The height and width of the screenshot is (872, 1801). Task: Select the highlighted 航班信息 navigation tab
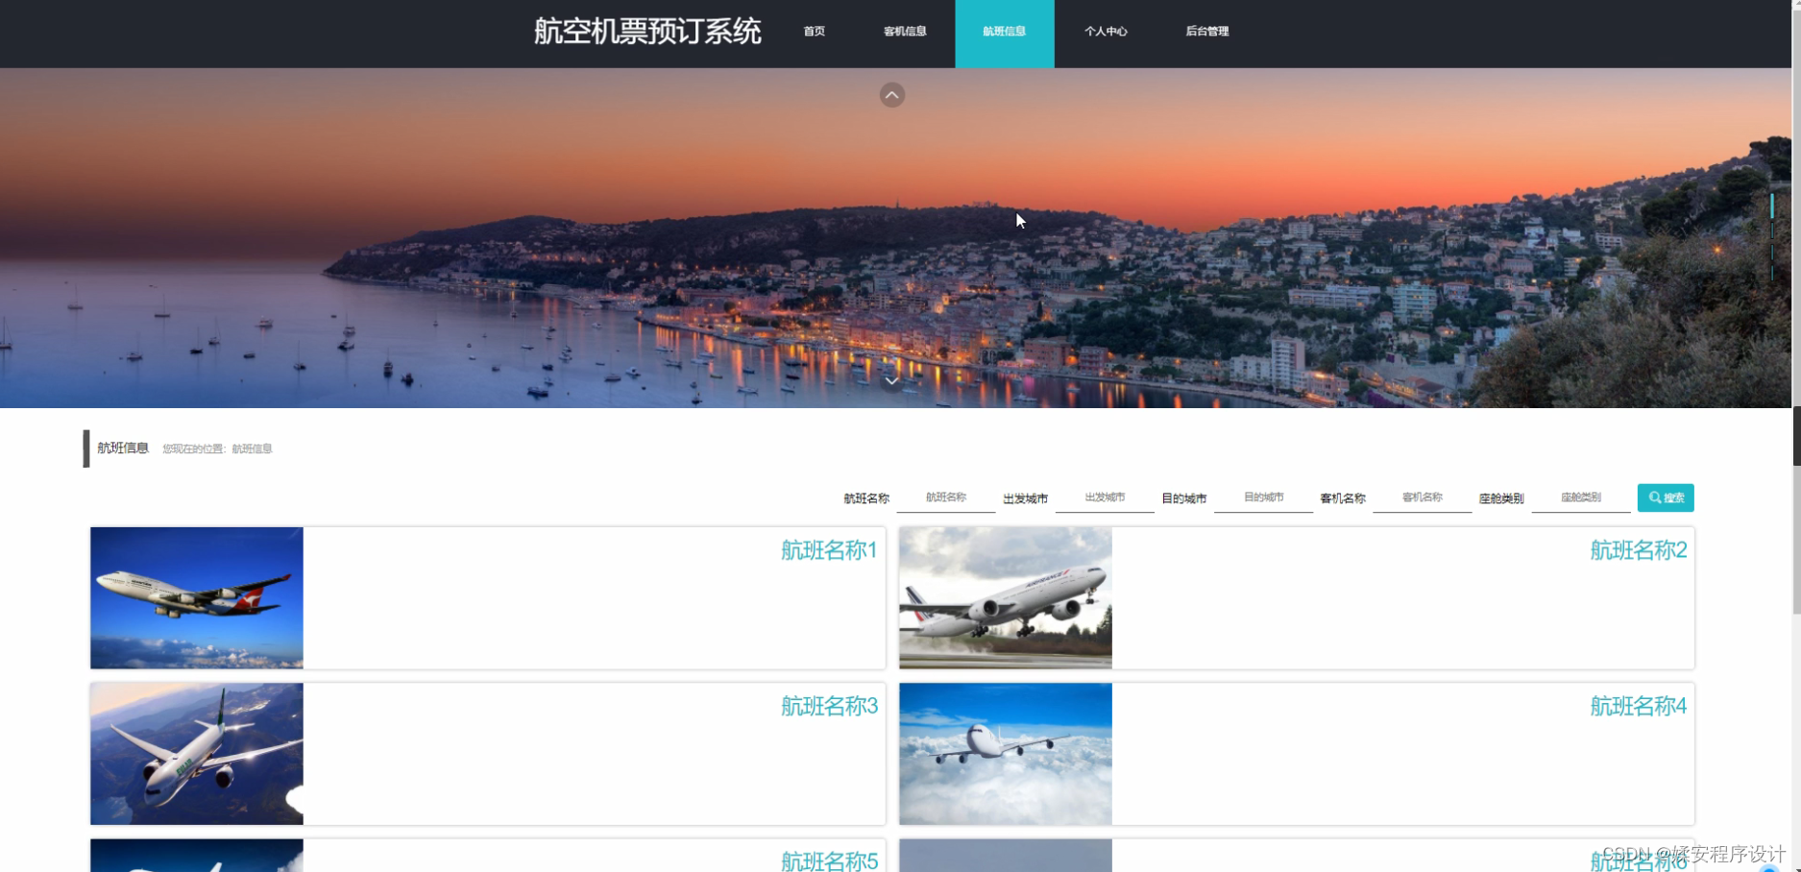point(1005,34)
